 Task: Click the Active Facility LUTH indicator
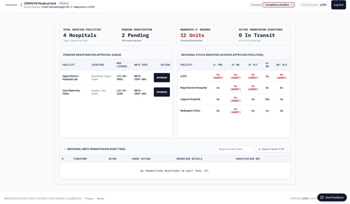click(x=314, y=5)
